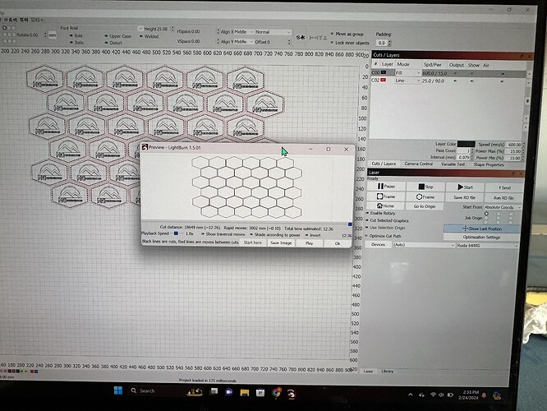Image resolution: width=547 pixels, height=411 pixels.
Task: Toggle the Bold font option
Action: (76, 35)
